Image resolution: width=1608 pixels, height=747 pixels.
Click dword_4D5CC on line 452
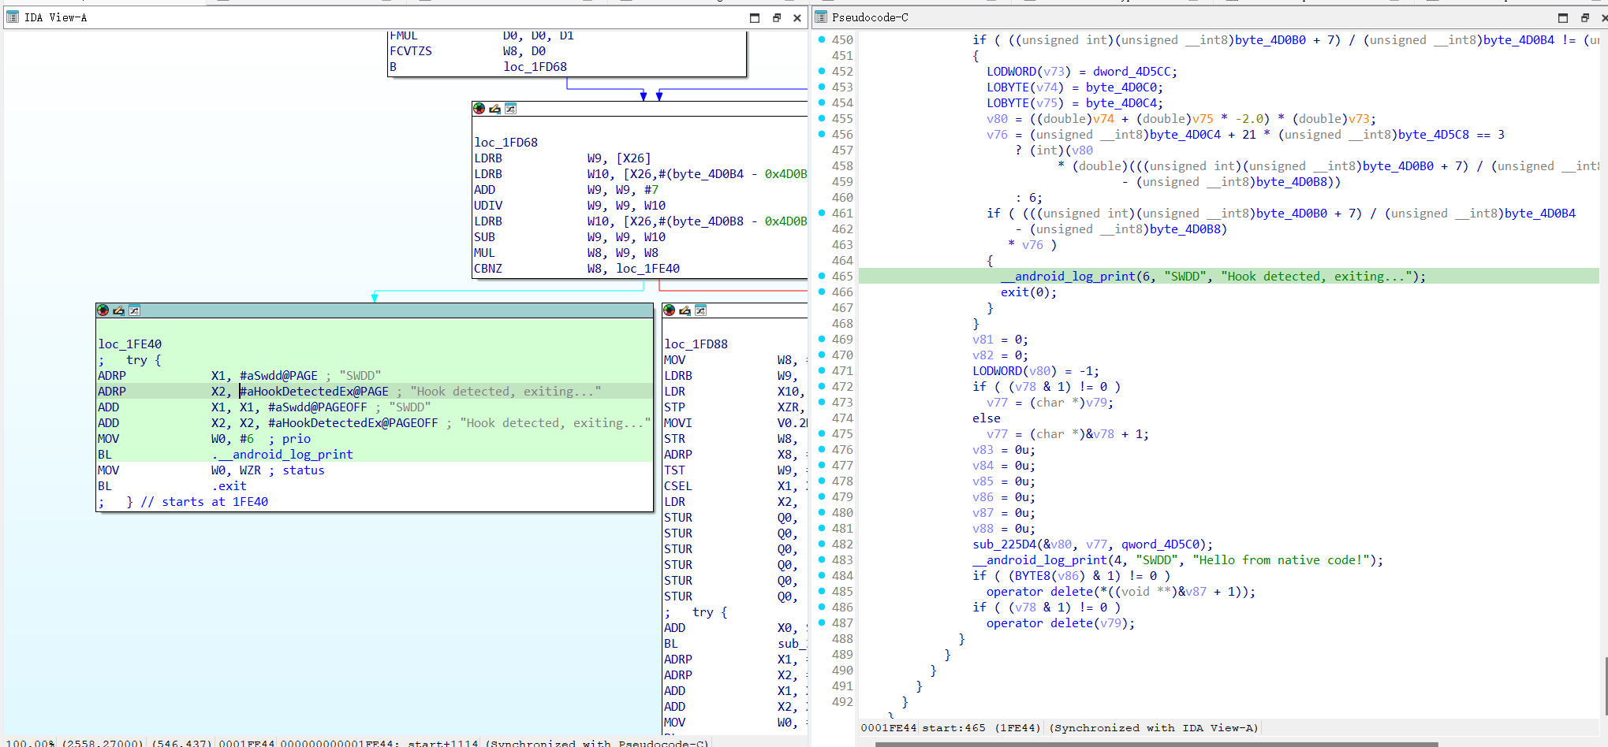pyautogui.click(x=1132, y=72)
